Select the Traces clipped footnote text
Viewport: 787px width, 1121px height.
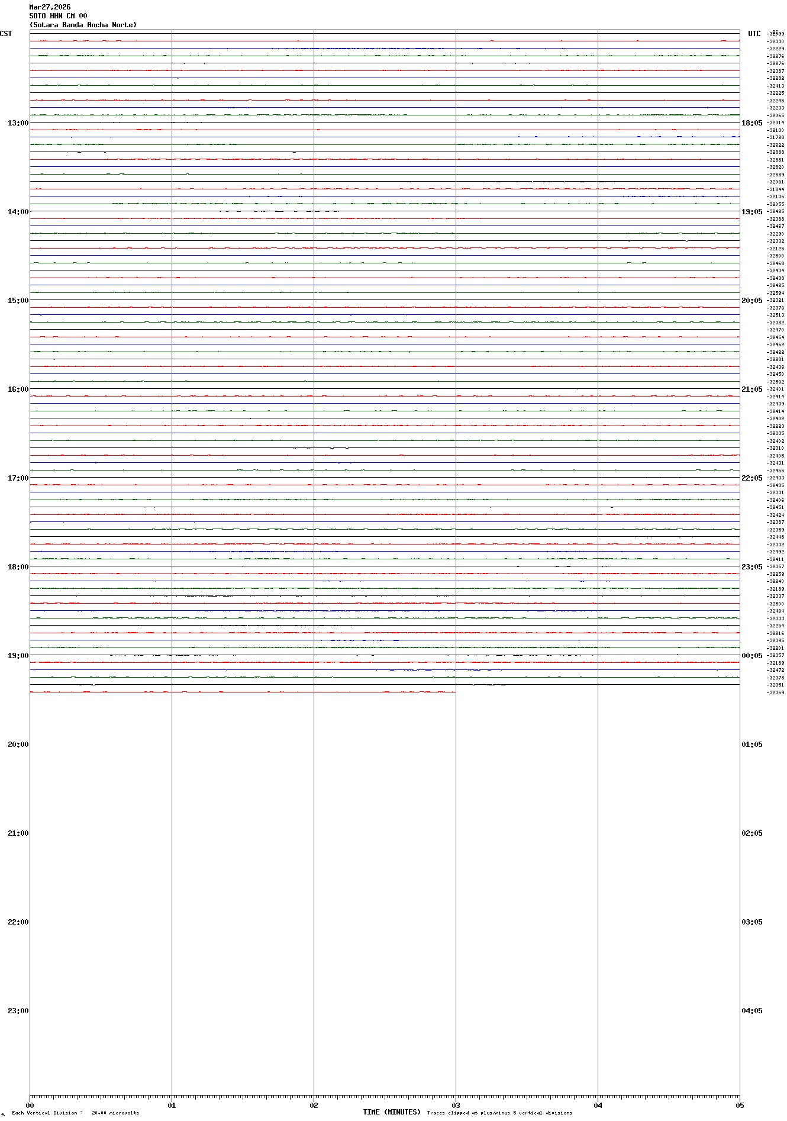[499, 1113]
